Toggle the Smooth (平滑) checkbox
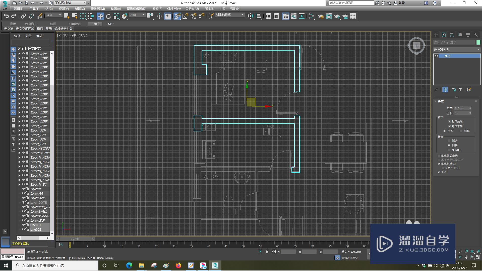This screenshot has width=482, height=271. coord(439,172)
